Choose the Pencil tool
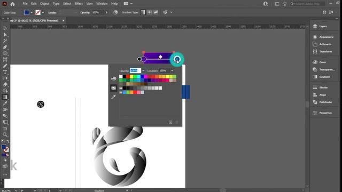342x192 pixels. (5, 66)
